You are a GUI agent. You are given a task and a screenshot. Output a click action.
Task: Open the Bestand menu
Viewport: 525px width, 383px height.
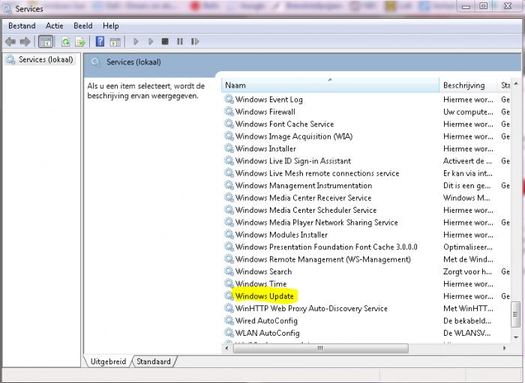click(x=22, y=25)
